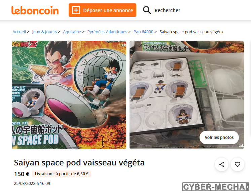Click the share icon button
Screen dimensions: 251x193
tap(221, 164)
